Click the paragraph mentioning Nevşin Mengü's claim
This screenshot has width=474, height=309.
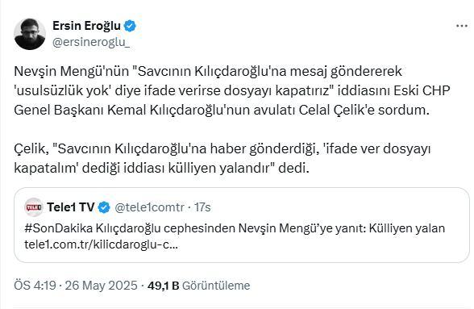(232, 90)
